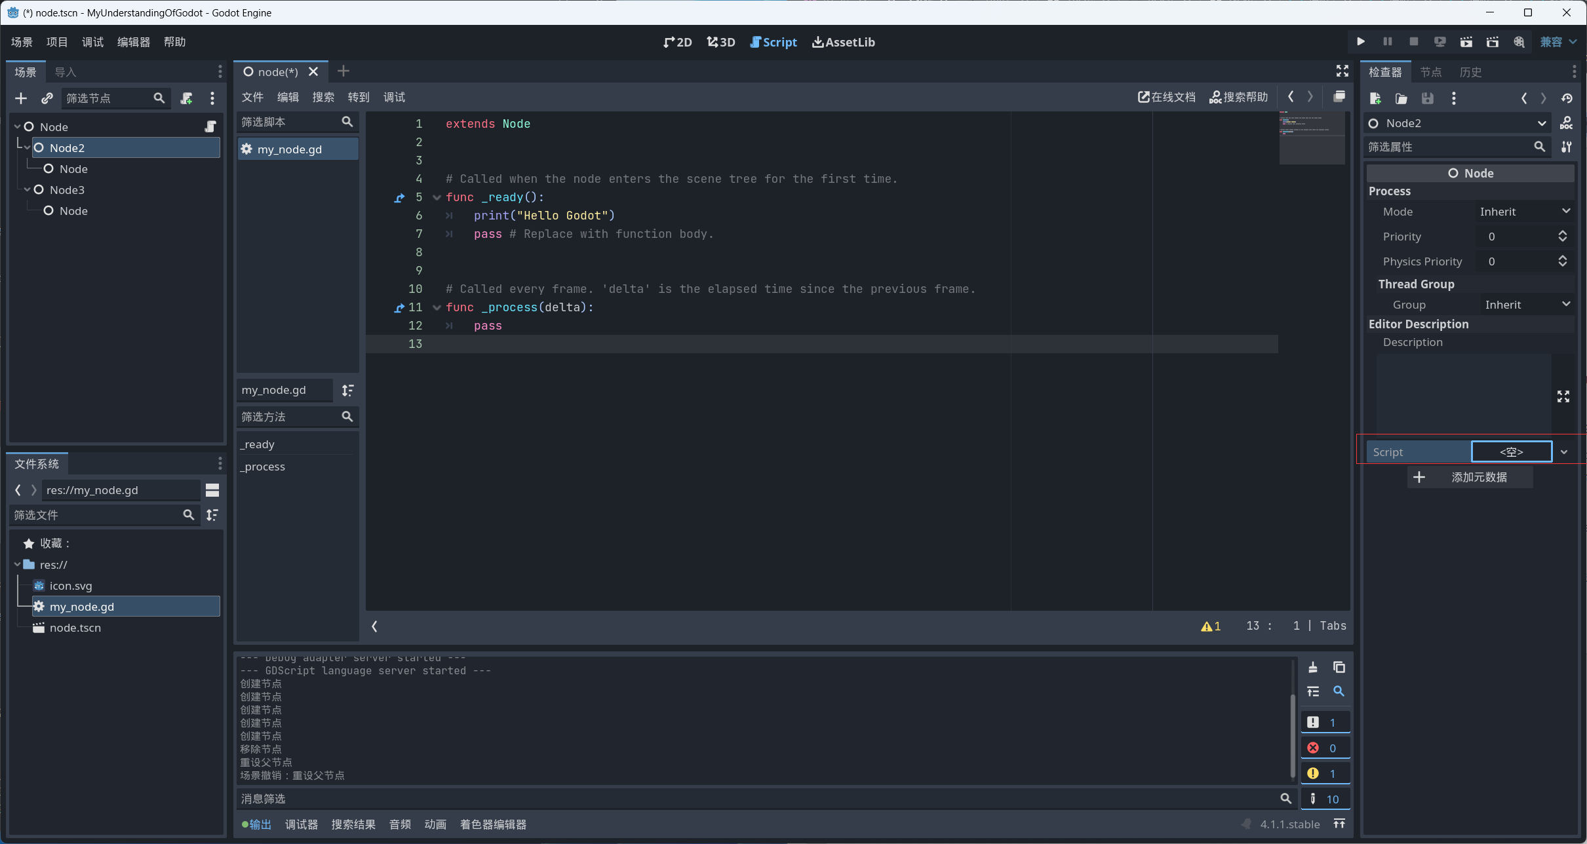This screenshot has height=844, width=1587.
Task: Open file system sort options
Action: coord(212,515)
